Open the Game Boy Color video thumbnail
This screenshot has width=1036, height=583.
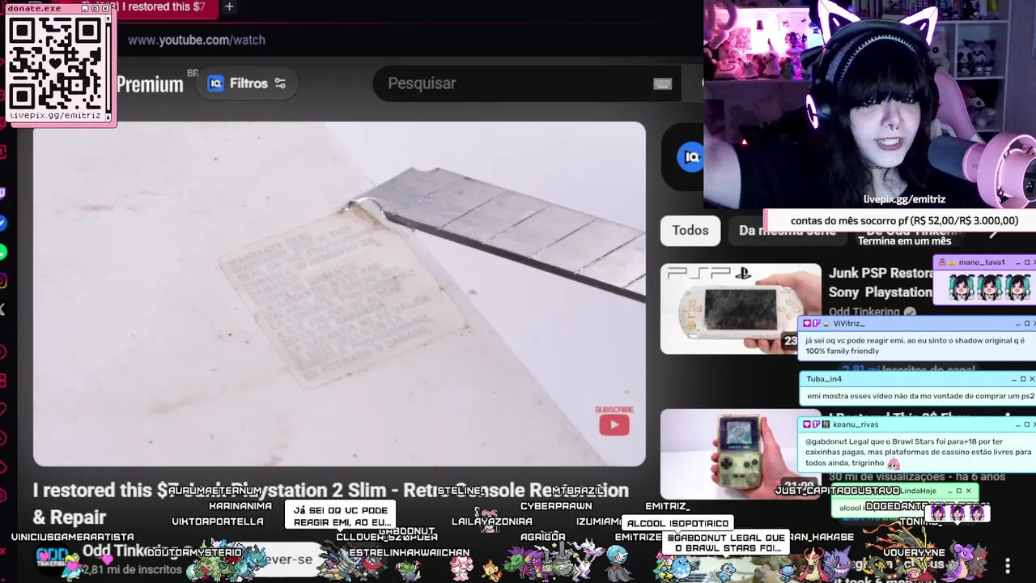tap(741, 453)
